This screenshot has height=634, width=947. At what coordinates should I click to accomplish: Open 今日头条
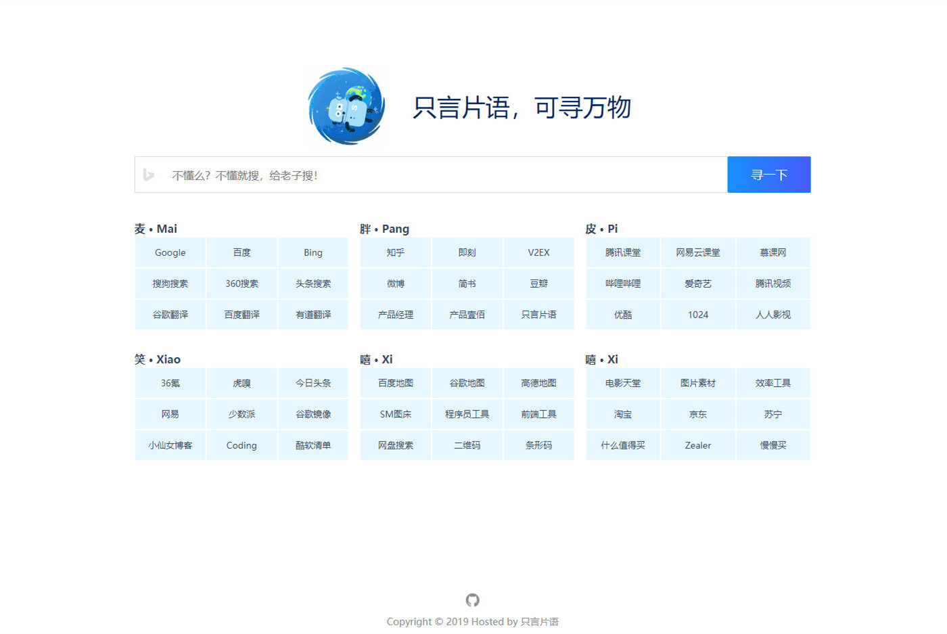(x=313, y=383)
